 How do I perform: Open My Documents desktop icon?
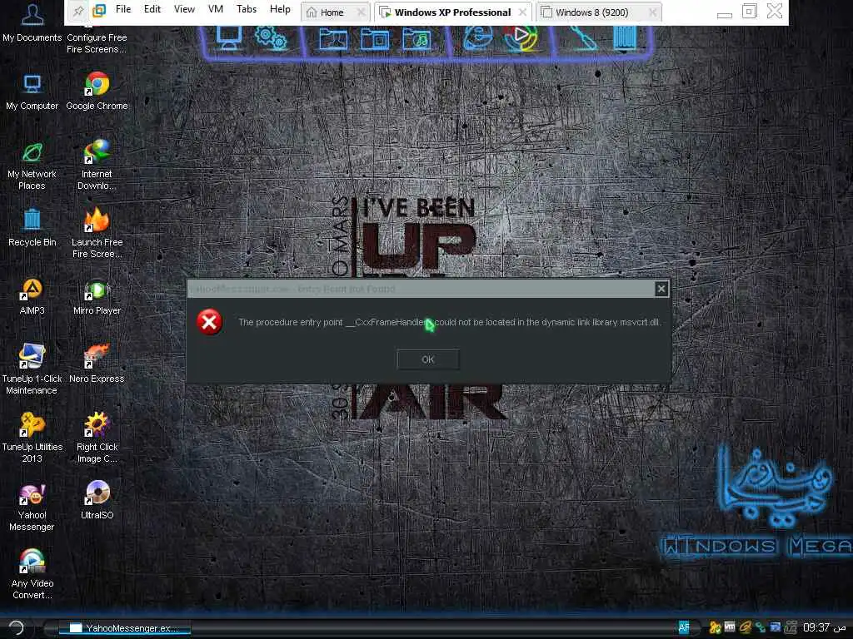point(32,22)
